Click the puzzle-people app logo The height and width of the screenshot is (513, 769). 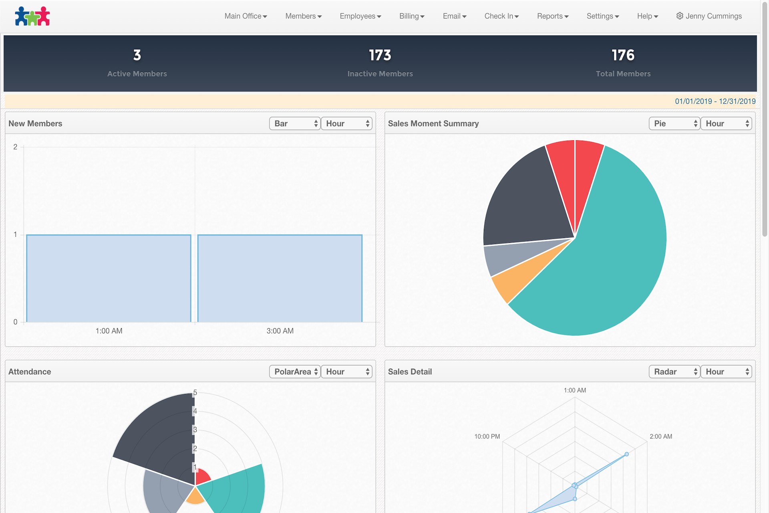point(32,16)
